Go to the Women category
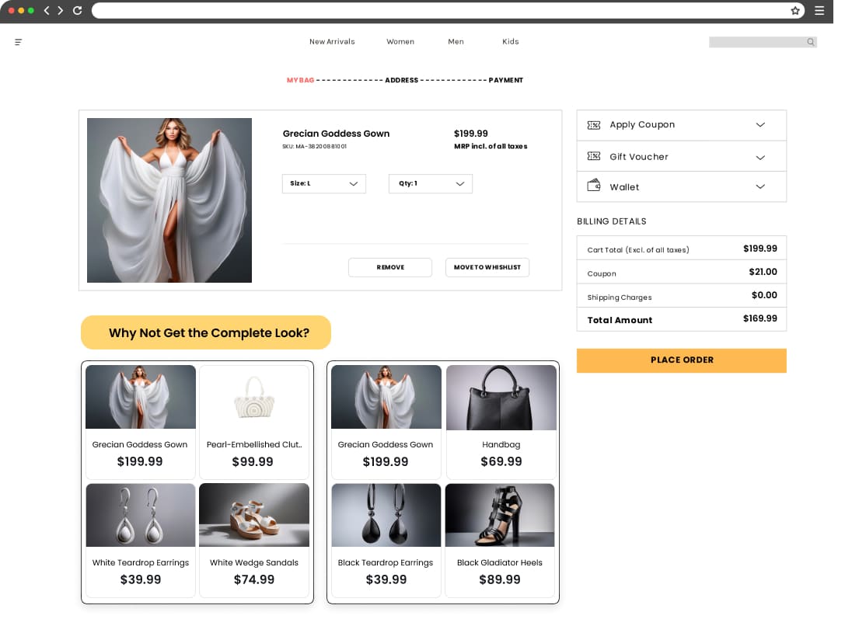This screenshot has height=640, width=866. pos(400,42)
